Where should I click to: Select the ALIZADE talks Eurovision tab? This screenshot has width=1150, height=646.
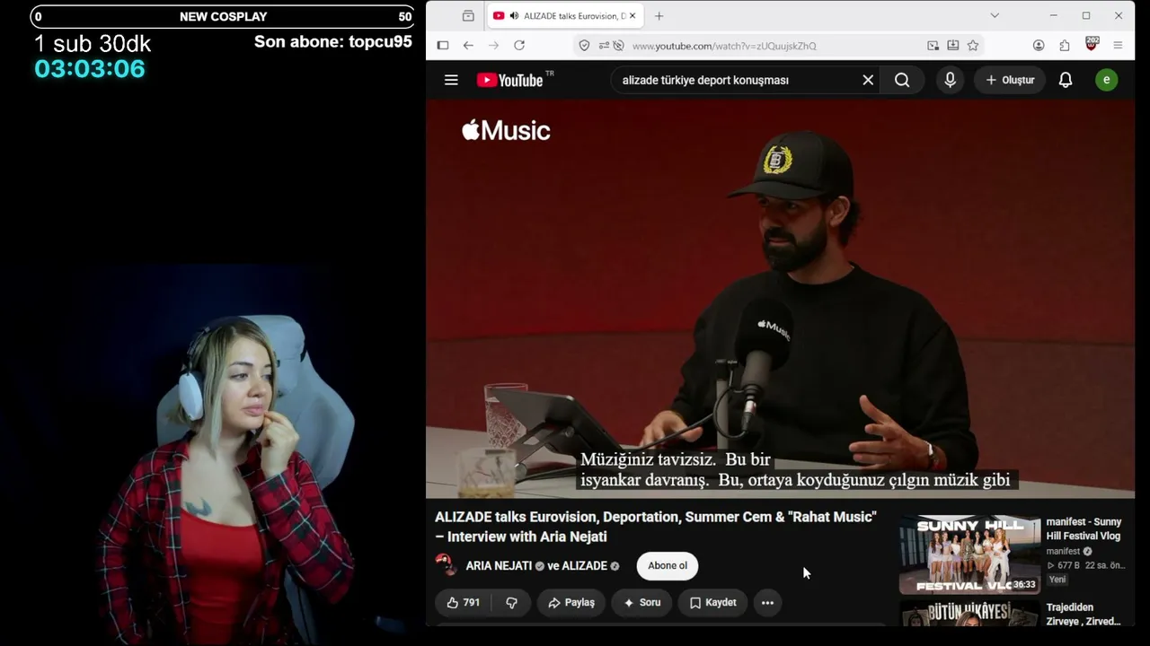pos(564,16)
